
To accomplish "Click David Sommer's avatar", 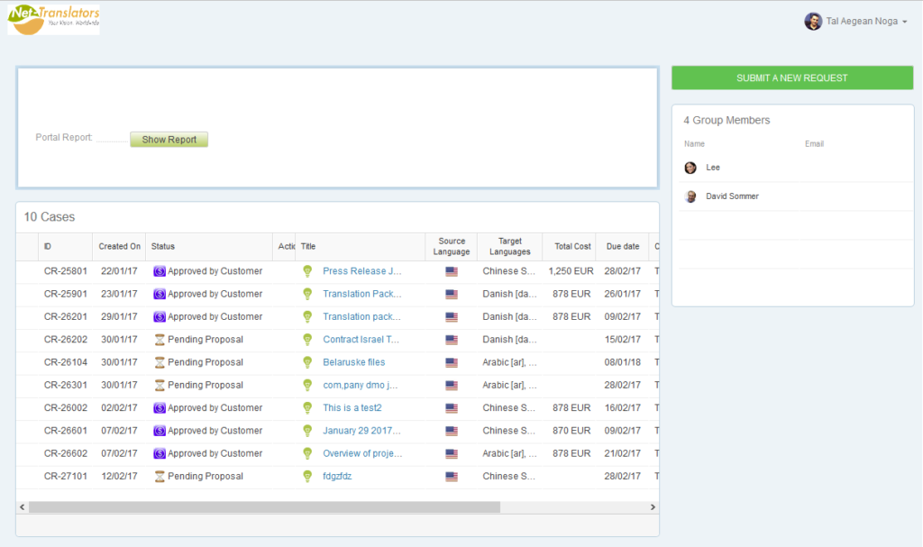I will click(691, 196).
